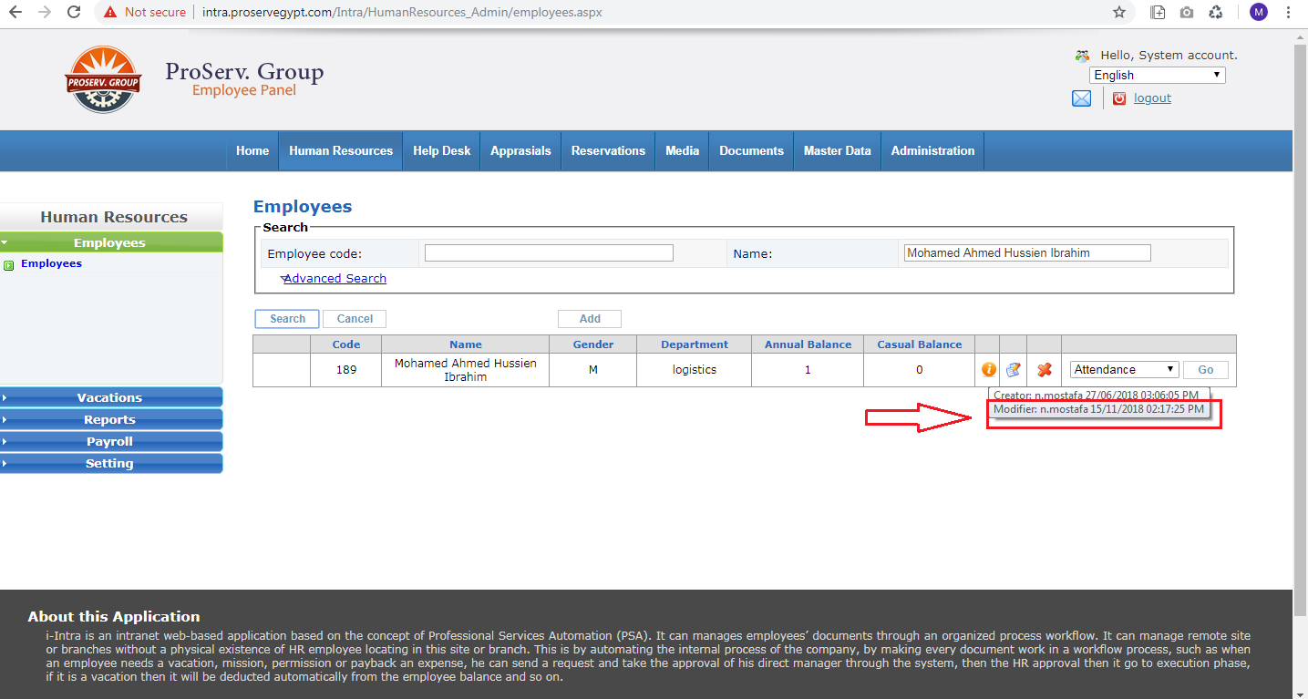This screenshot has width=1308, height=699.
Task: Expand the Reports sidebar section
Action: [x=110, y=419]
